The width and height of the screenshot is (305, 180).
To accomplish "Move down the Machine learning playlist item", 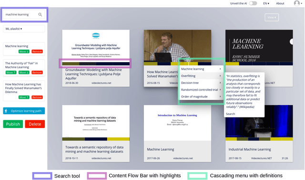I will (x=24, y=52).
